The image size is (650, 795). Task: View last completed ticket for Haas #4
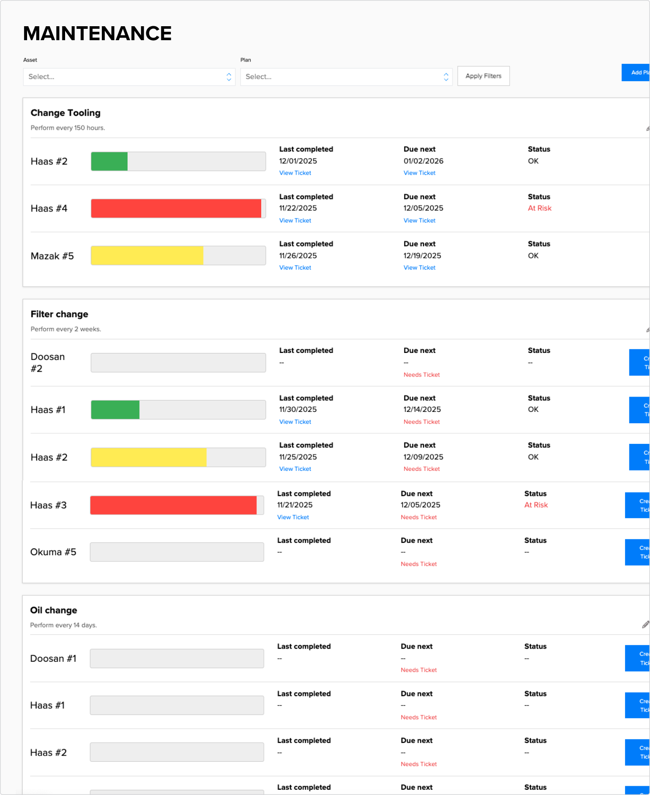click(x=295, y=221)
